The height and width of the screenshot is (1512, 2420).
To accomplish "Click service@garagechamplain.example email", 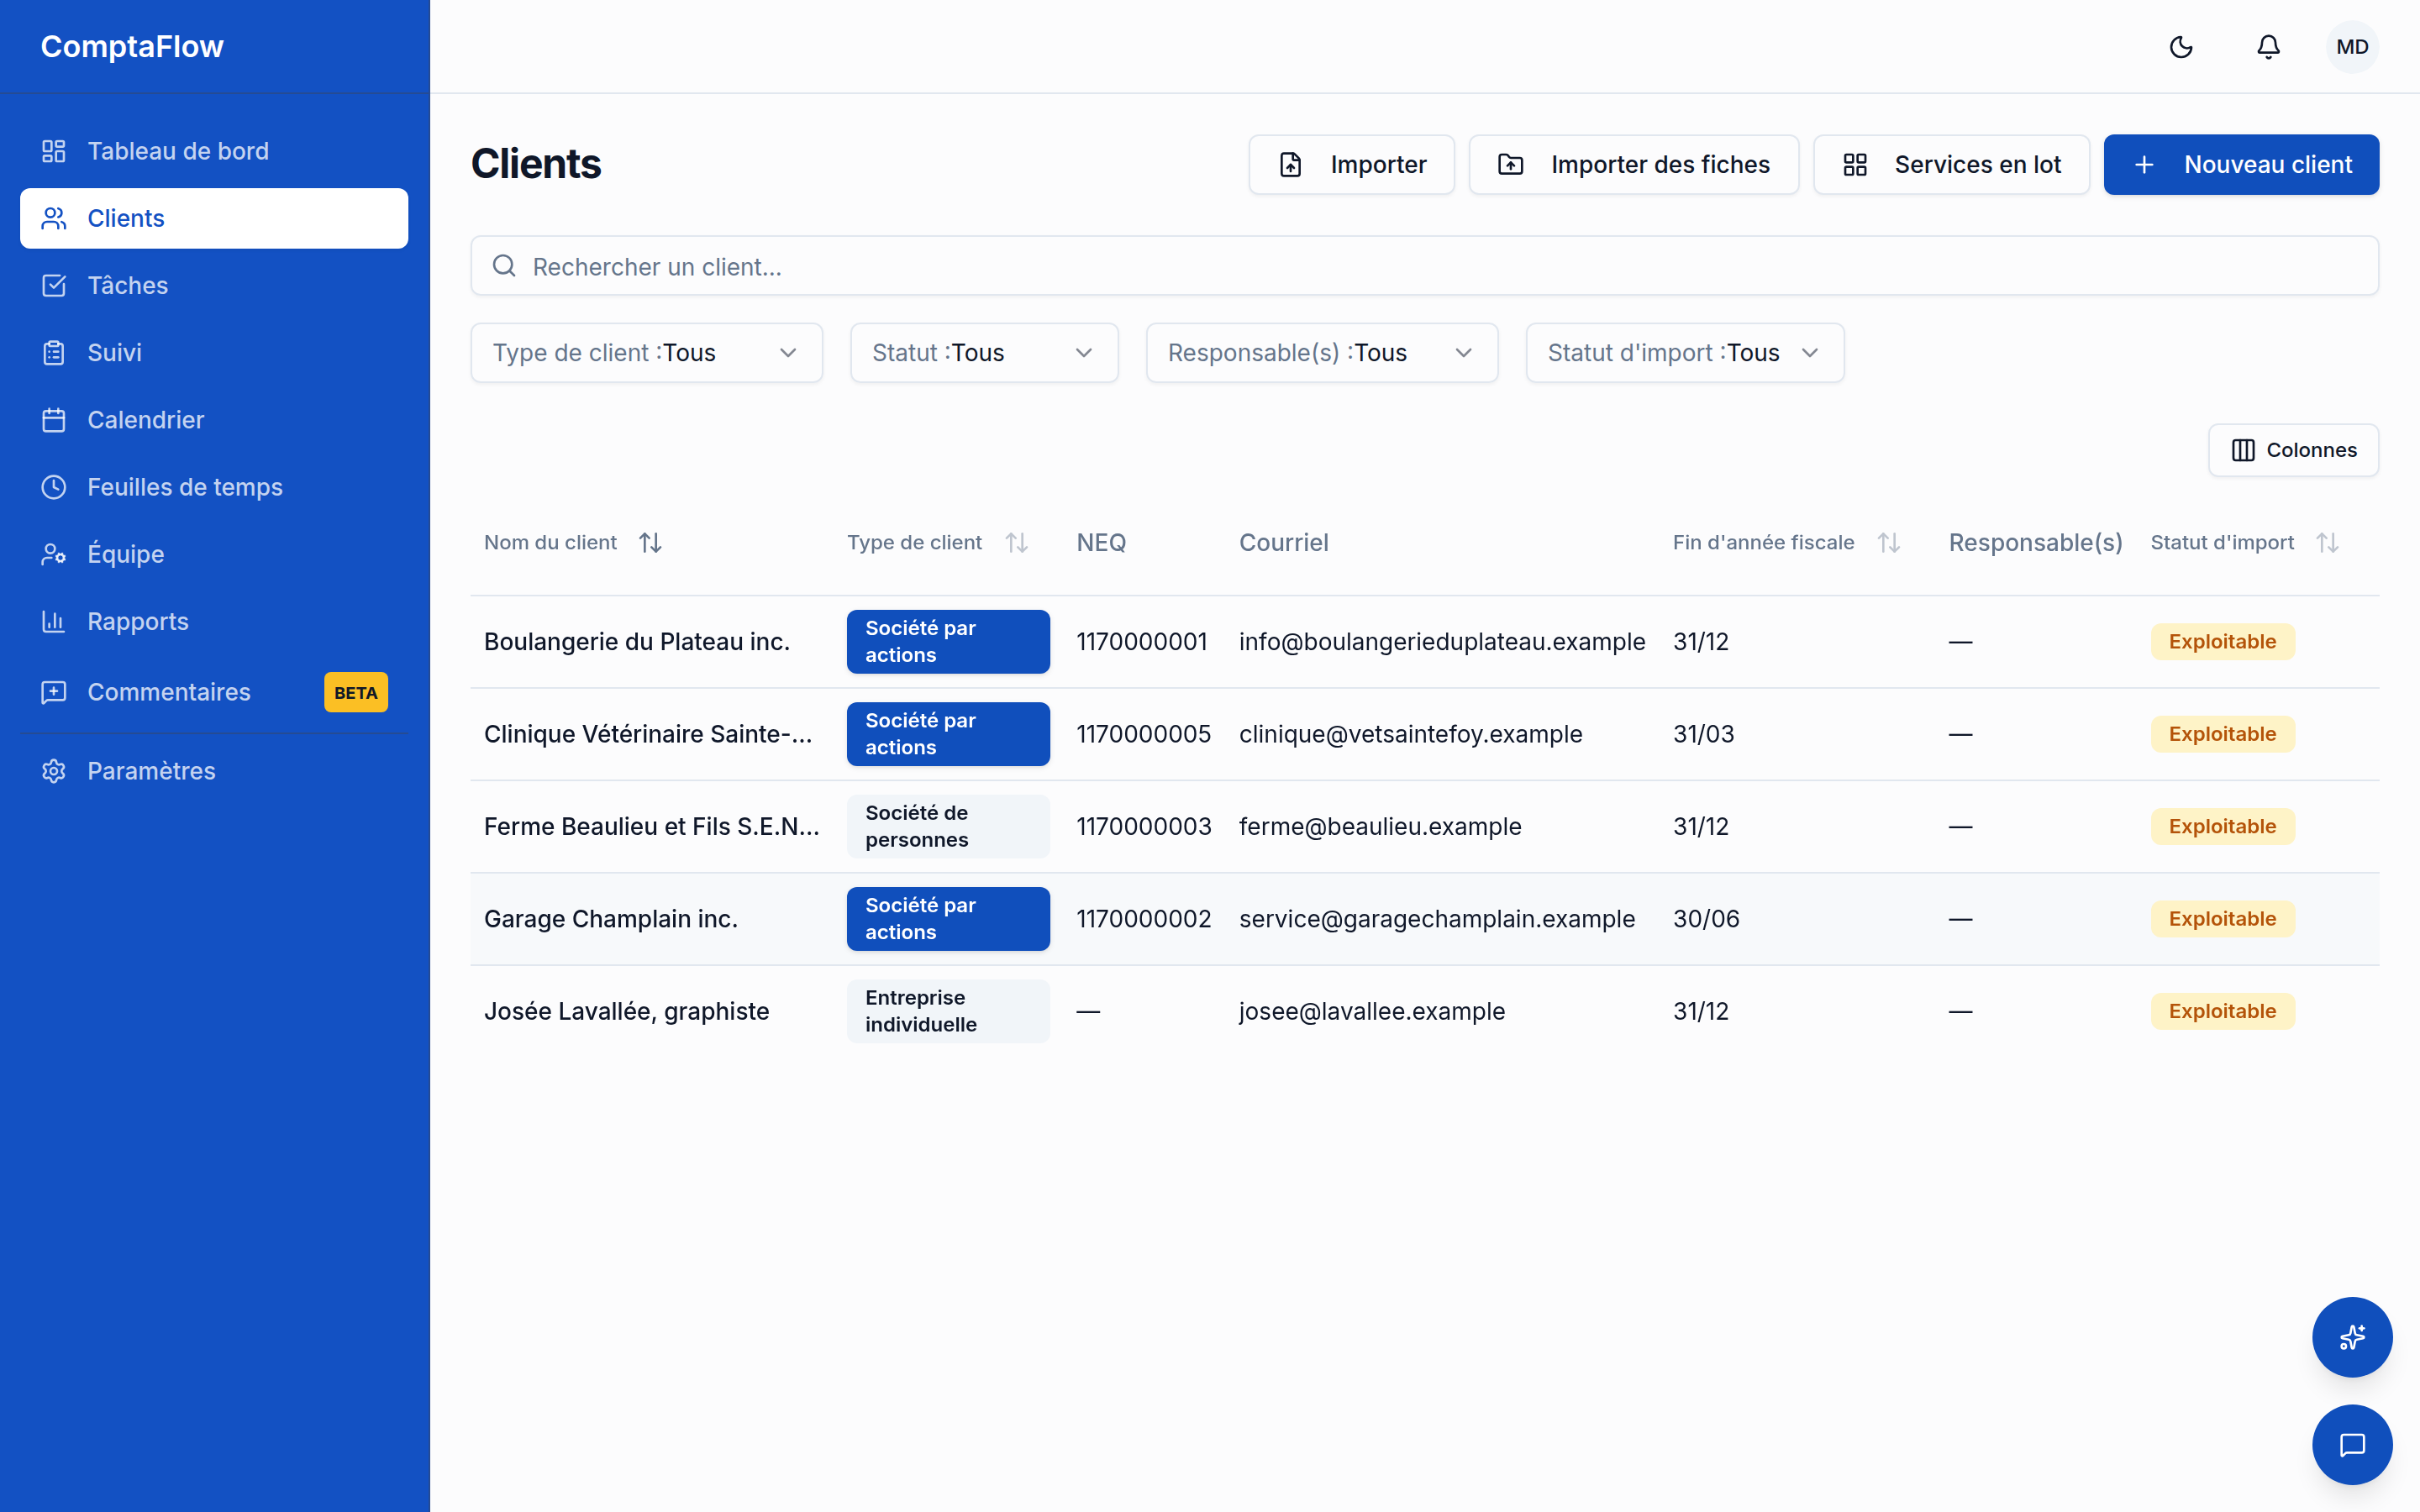I will coord(1437,919).
